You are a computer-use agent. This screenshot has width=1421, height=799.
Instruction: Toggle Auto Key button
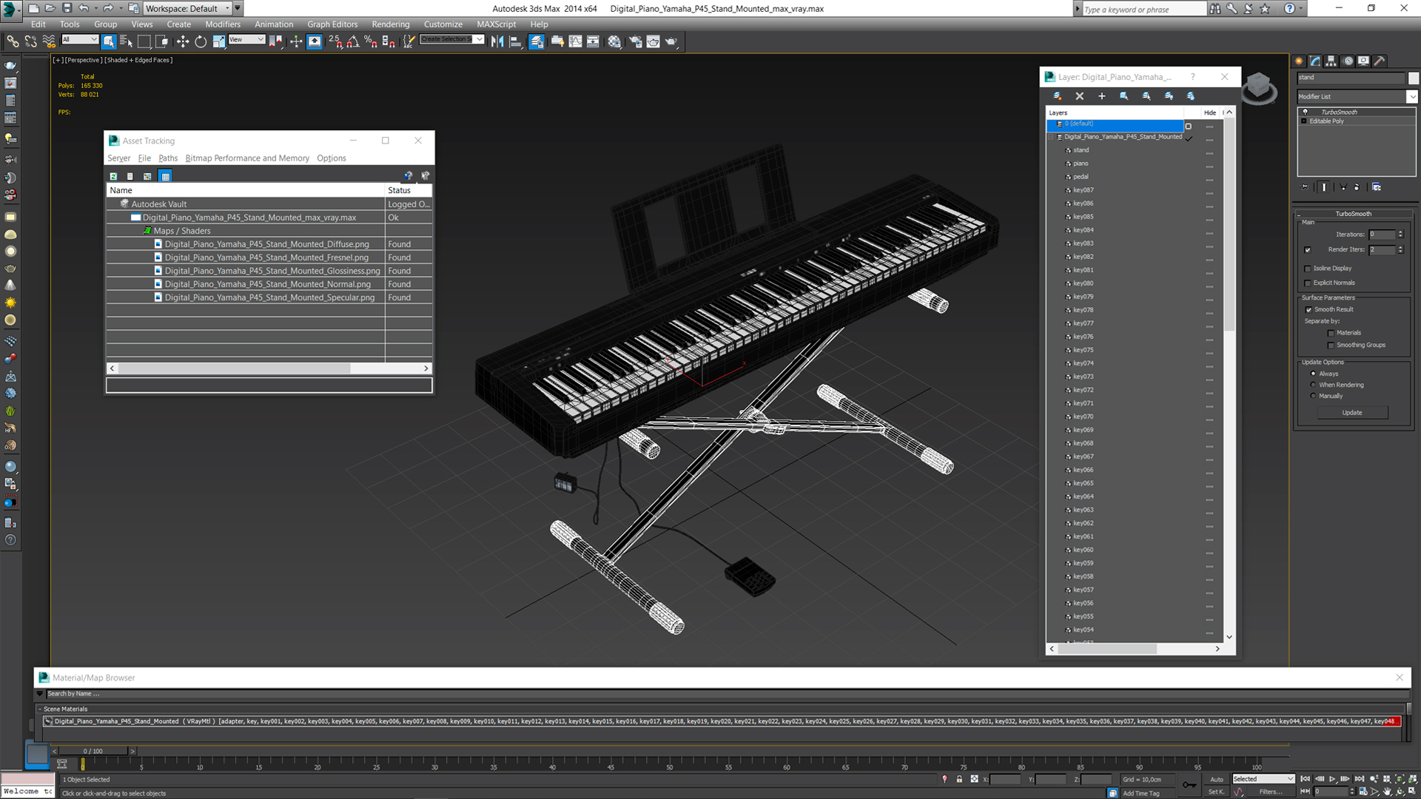(1217, 779)
